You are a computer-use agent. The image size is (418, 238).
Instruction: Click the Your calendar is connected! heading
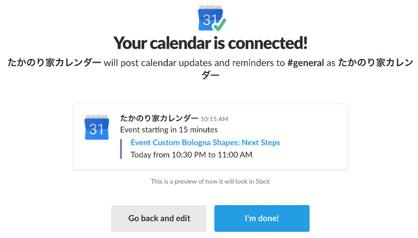211,43
